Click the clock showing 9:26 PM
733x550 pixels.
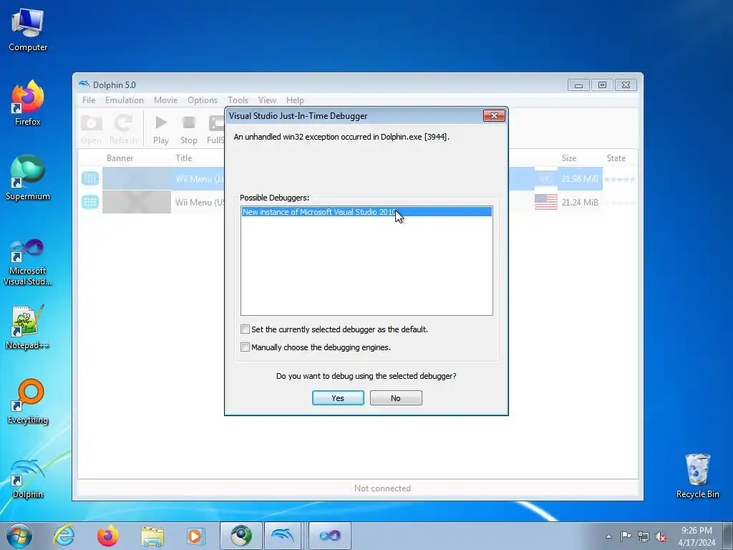click(696, 536)
